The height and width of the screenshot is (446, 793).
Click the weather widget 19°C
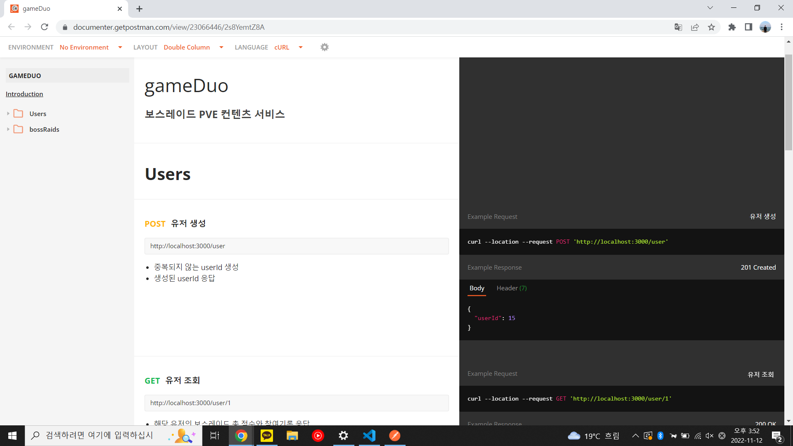click(x=594, y=436)
